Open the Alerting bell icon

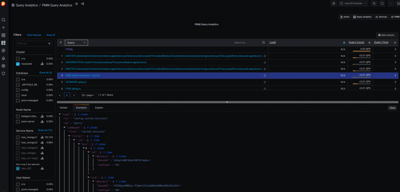pos(4,58)
